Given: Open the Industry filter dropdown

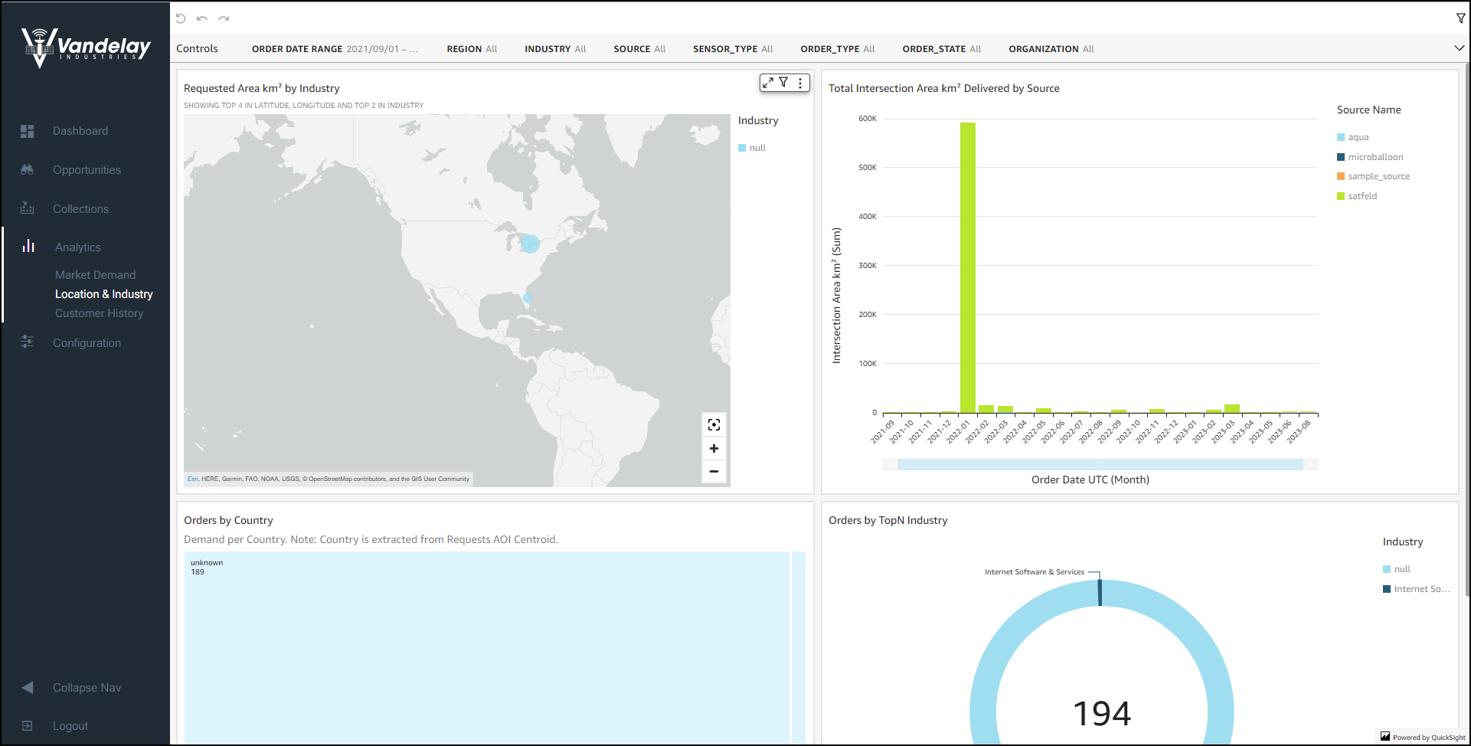Looking at the screenshot, I should (555, 49).
